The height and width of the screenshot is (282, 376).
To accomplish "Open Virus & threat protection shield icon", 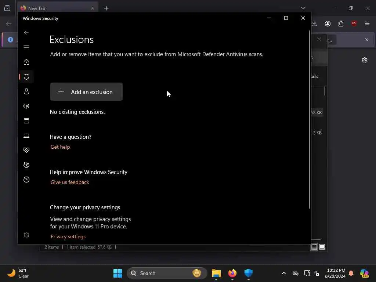I will tap(26, 77).
